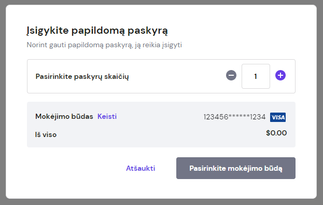The width and height of the screenshot is (323, 205).
Task: Select the masked card number 123456******1234
Action: click(234, 117)
